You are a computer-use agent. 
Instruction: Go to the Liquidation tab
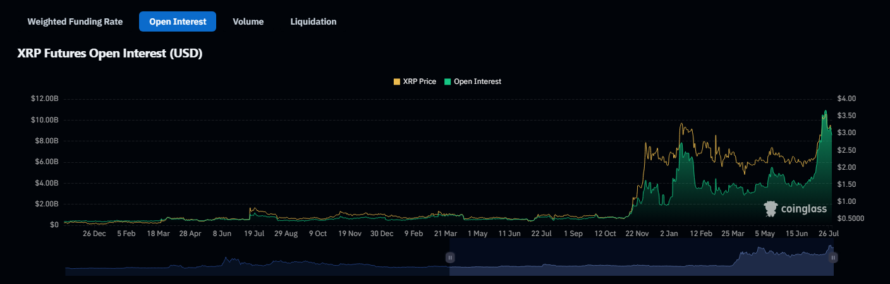313,21
